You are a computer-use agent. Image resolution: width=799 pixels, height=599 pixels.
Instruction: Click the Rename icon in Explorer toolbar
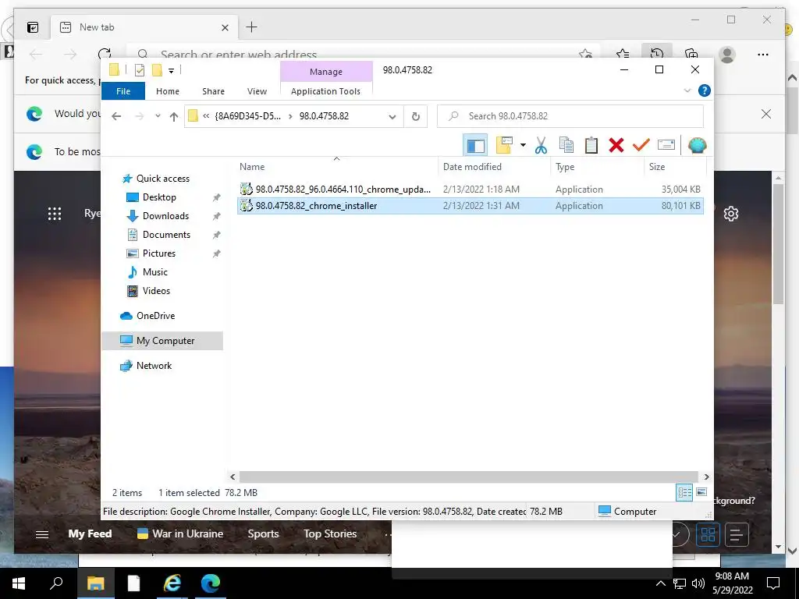pyautogui.click(x=666, y=145)
